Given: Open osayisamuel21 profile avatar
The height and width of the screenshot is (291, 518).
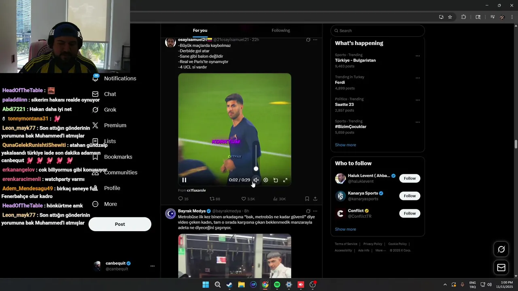Looking at the screenshot, I should click(x=170, y=42).
